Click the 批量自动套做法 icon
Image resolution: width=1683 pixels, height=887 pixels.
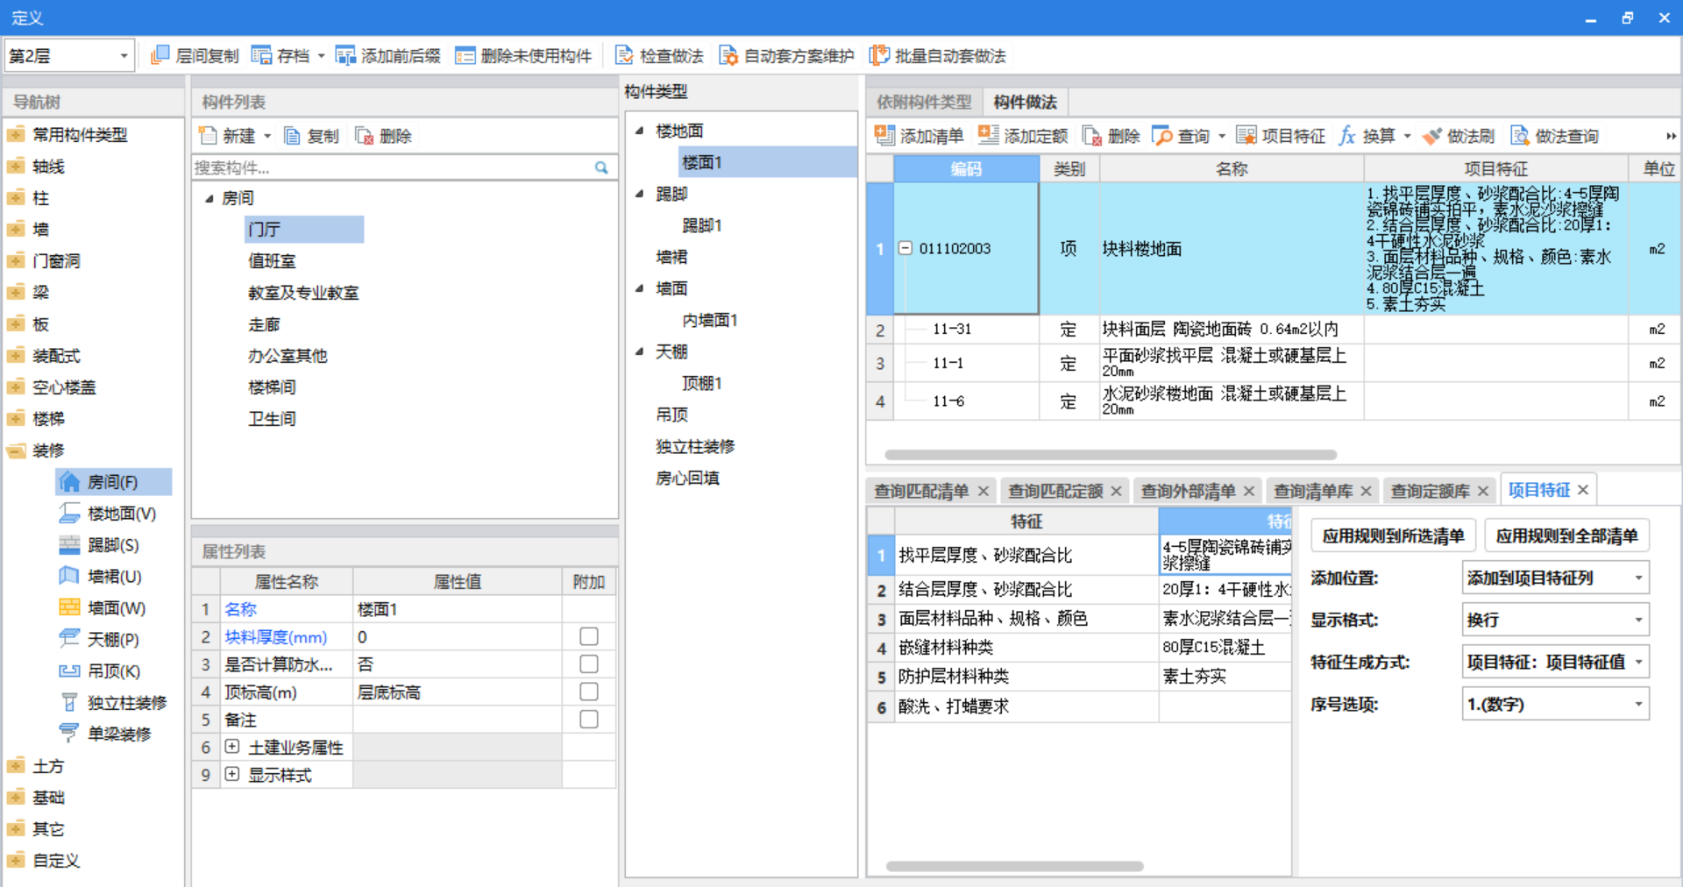click(878, 56)
